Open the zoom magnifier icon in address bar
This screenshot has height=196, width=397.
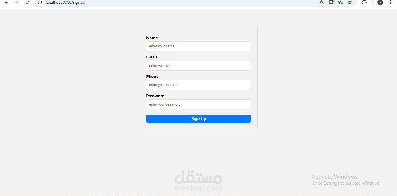tap(322, 2)
